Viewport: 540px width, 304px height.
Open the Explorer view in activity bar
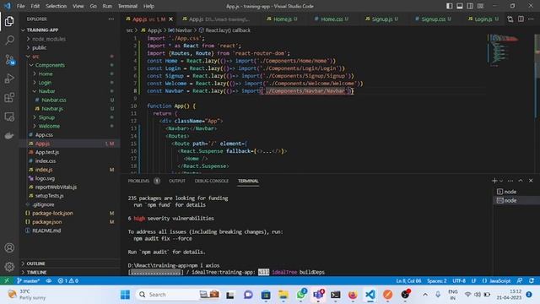pos(9,21)
